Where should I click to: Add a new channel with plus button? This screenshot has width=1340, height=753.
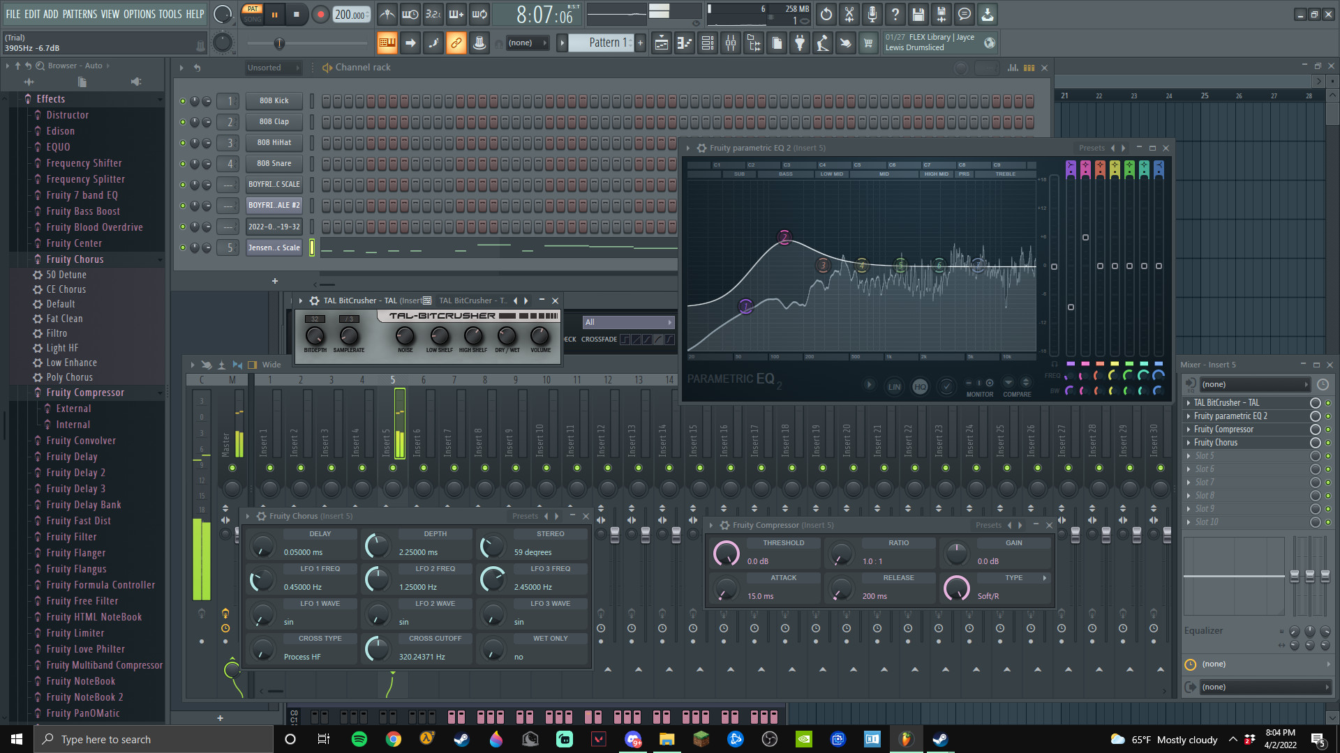click(x=275, y=281)
